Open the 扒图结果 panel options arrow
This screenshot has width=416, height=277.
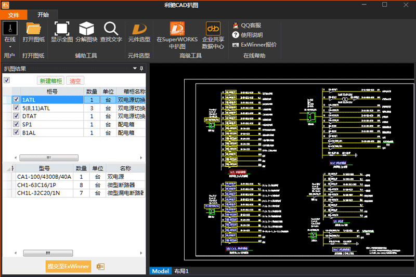click(135, 69)
